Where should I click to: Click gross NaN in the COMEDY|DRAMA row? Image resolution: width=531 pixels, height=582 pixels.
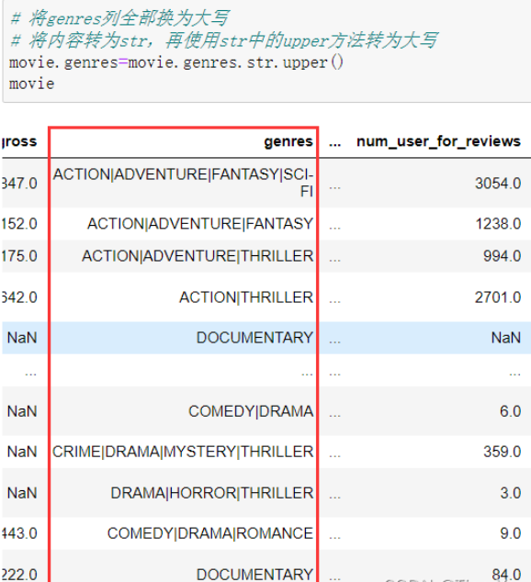(22, 411)
